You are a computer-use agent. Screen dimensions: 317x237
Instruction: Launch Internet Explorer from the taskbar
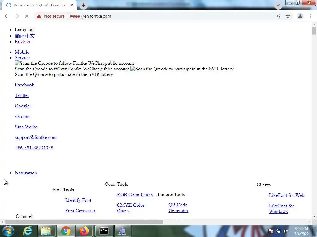pyautogui.click(x=28, y=231)
